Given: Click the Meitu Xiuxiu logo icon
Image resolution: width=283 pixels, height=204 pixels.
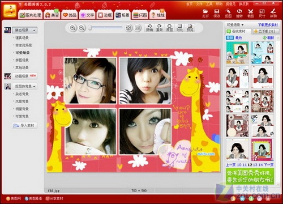Looking at the screenshot, I should pos(10,11).
